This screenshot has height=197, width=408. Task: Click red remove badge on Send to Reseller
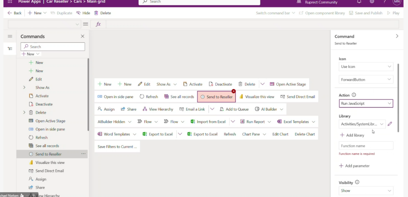tap(233, 91)
